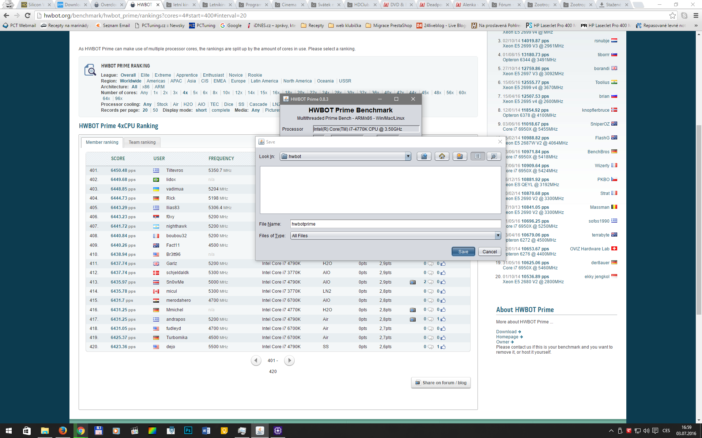Viewport: 702px width, 438px height.
Task: Click comments bubble icon in micul row
Action: 431,291
